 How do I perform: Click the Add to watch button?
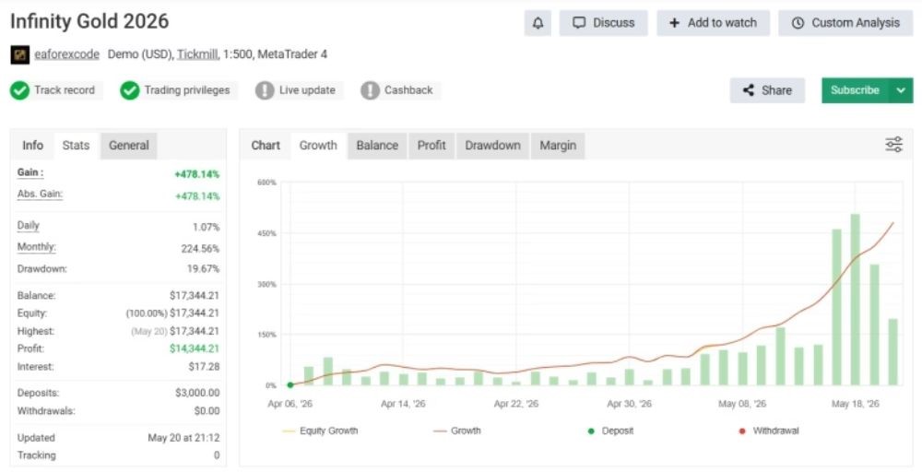[714, 23]
